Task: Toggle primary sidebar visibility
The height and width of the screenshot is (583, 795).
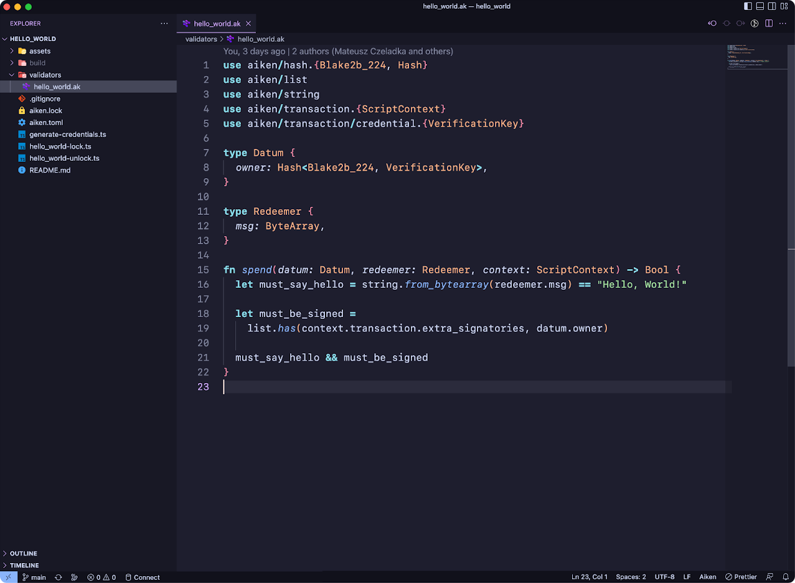Action: tap(748, 6)
